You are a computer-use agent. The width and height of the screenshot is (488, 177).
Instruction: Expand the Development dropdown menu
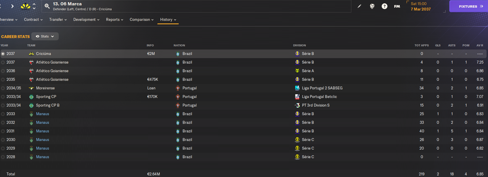[x=87, y=19]
